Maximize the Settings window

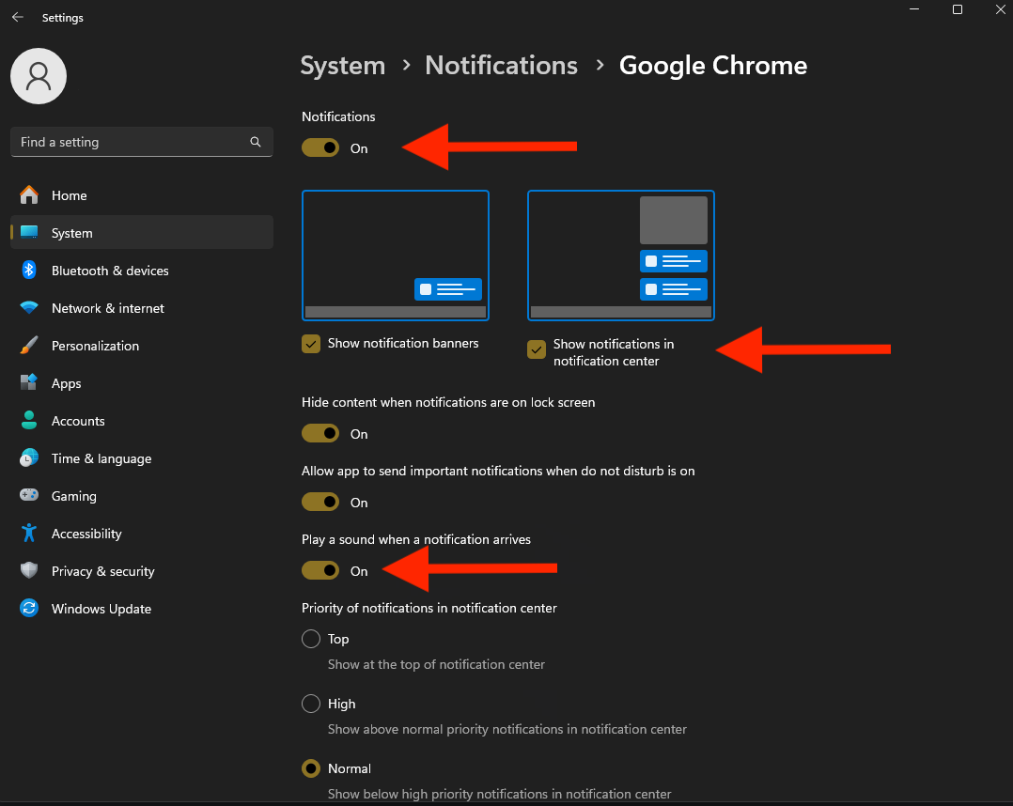(x=958, y=9)
